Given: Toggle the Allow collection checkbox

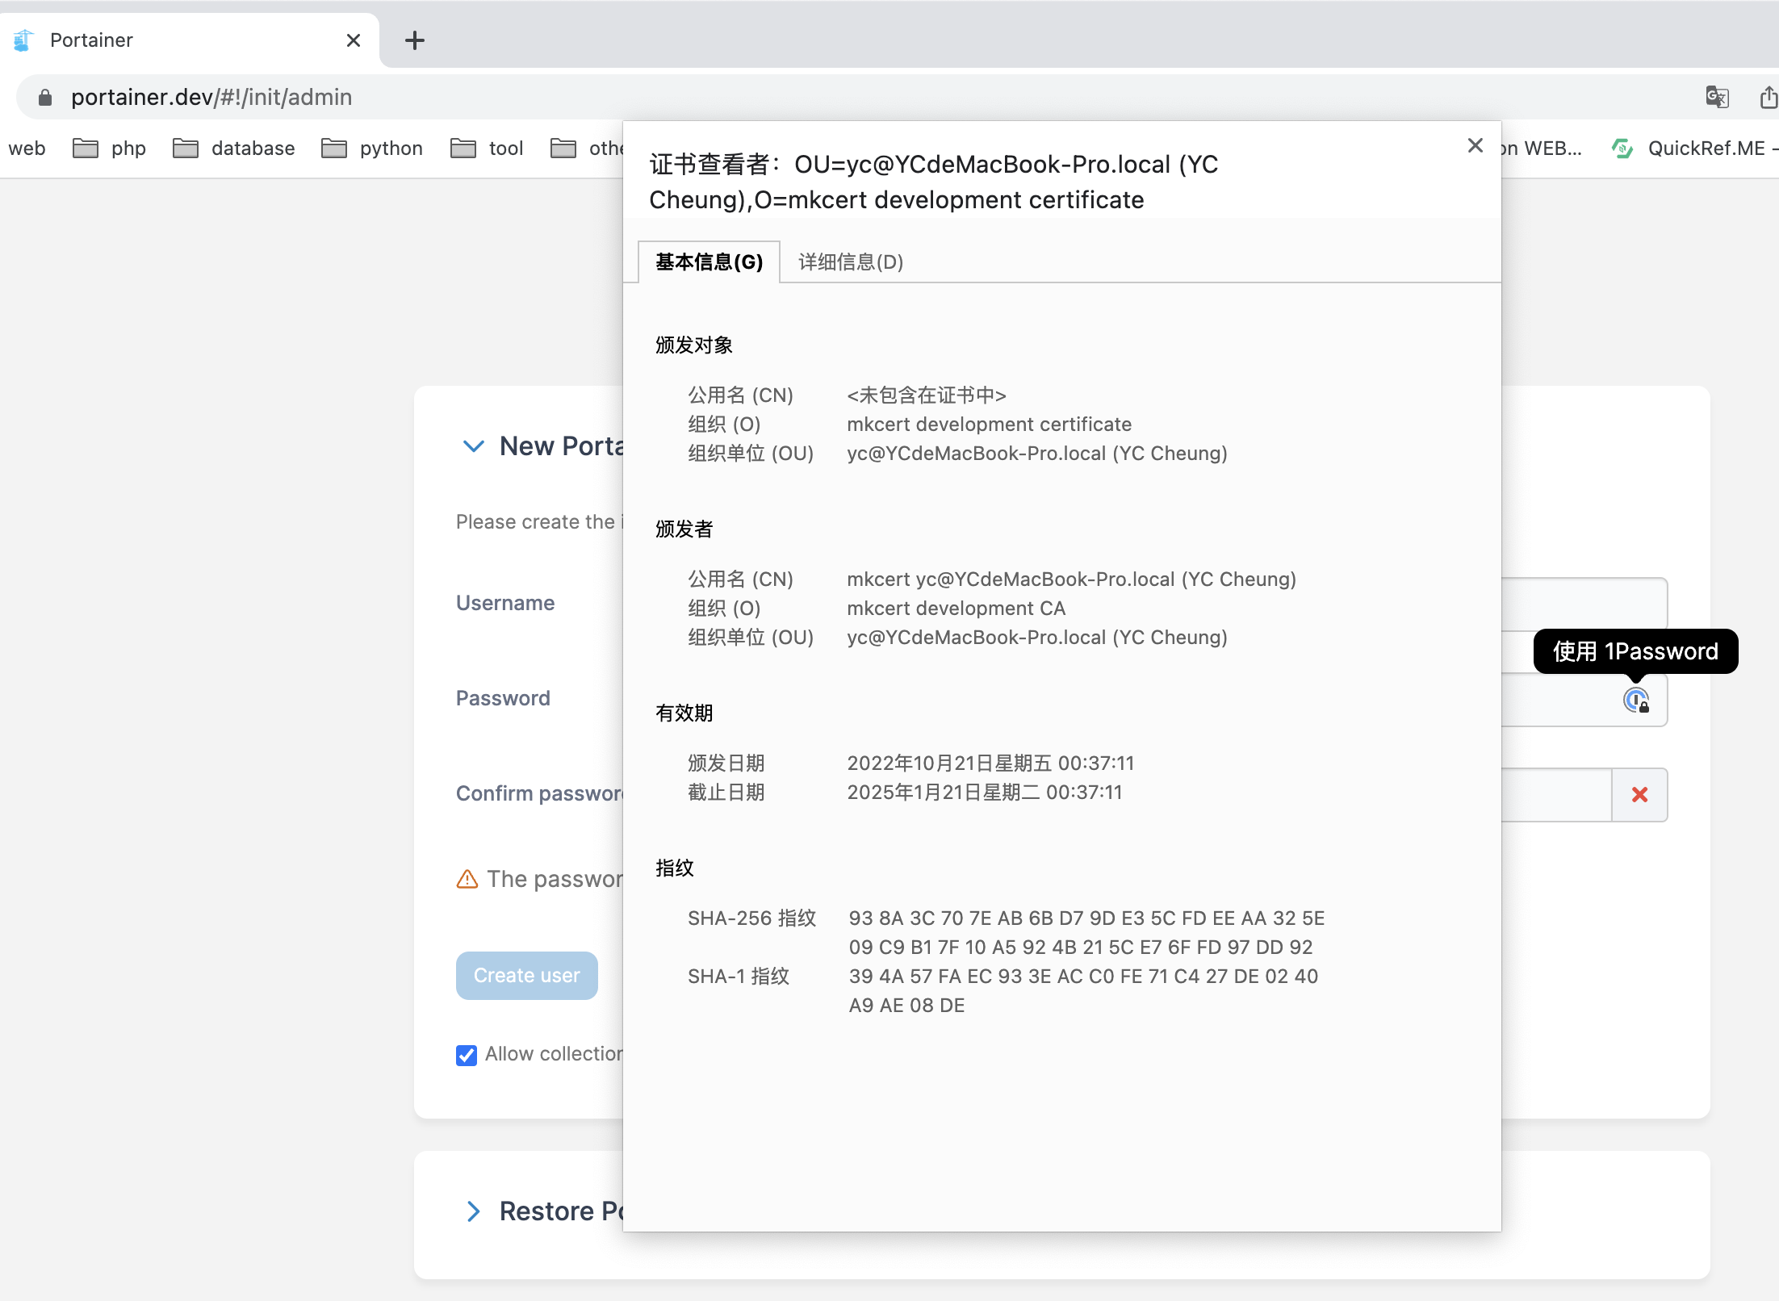Looking at the screenshot, I should tap(467, 1055).
